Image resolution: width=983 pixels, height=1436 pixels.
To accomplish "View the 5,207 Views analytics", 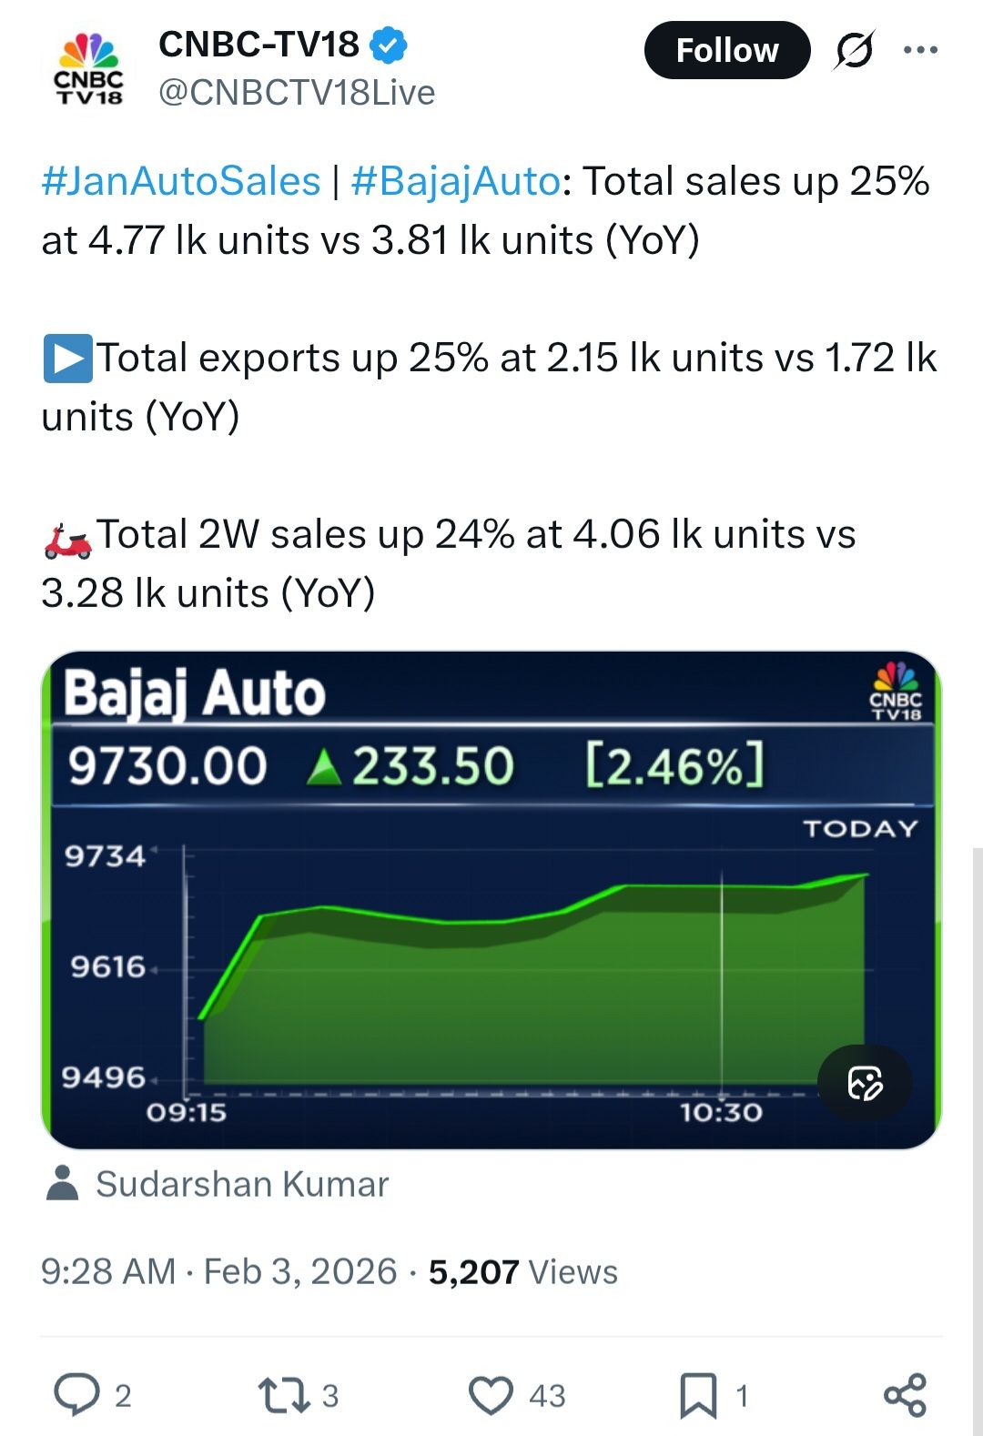I will pos(522,1271).
